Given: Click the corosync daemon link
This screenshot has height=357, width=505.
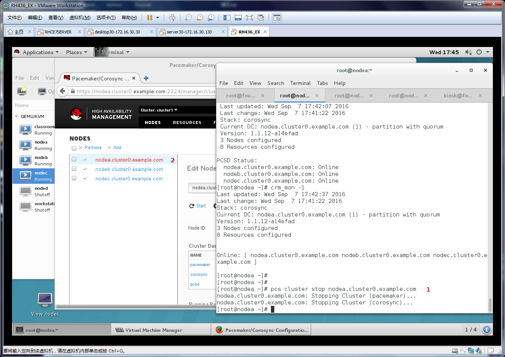Looking at the screenshot, I should coord(199,274).
